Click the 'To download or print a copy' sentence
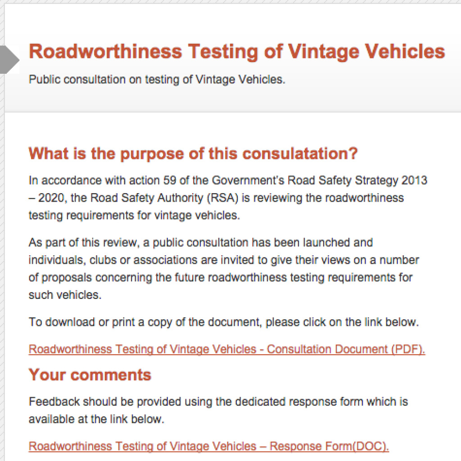This screenshot has height=461, width=461. (x=223, y=322)
